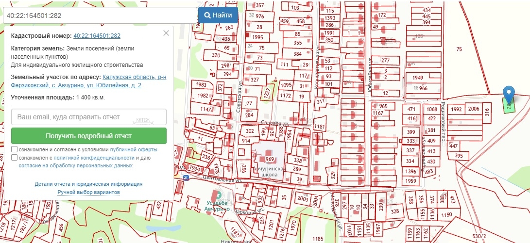Image resolution: width=530 pixels, height=243 pixels.
Task: Tick the public offer agreement checkbox
Action: coord(14,149)
